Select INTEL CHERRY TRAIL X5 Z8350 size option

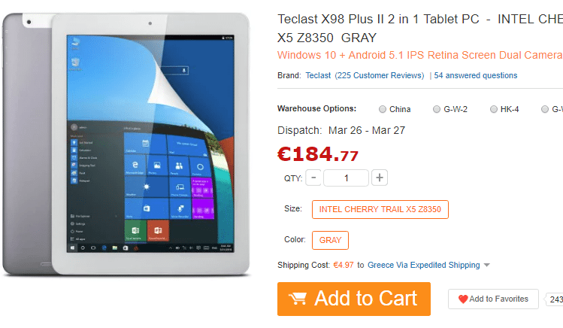point(380,209)
